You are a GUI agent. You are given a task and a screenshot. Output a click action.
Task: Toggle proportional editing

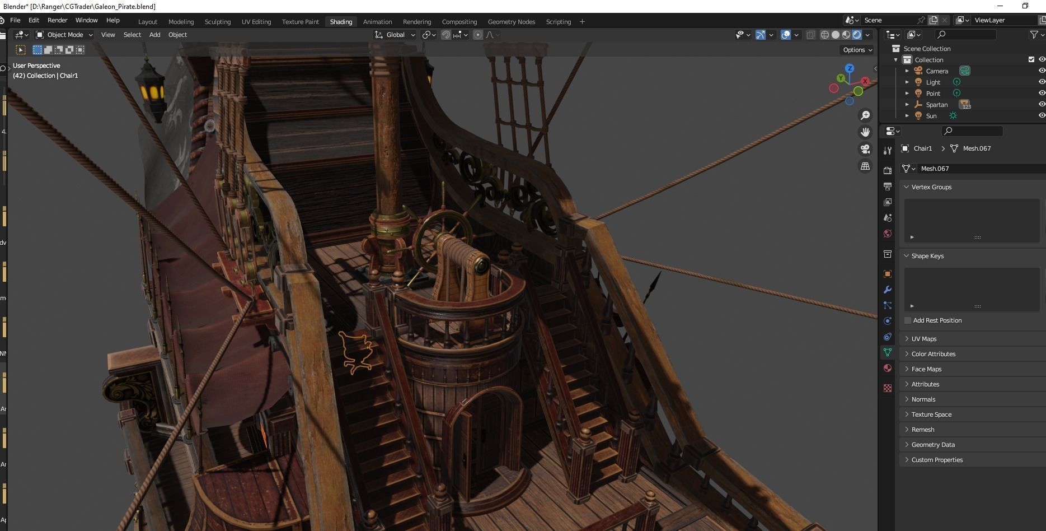point(477,35)
